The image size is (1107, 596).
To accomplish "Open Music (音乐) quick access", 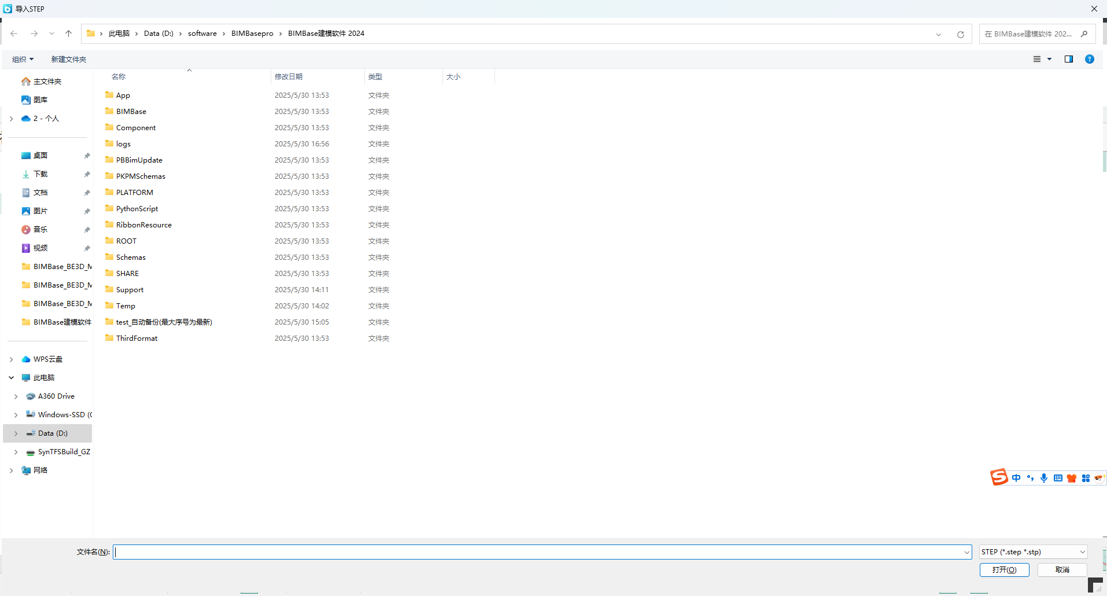I will coord(40,230).
